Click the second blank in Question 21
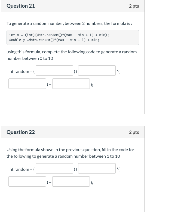 96,71
